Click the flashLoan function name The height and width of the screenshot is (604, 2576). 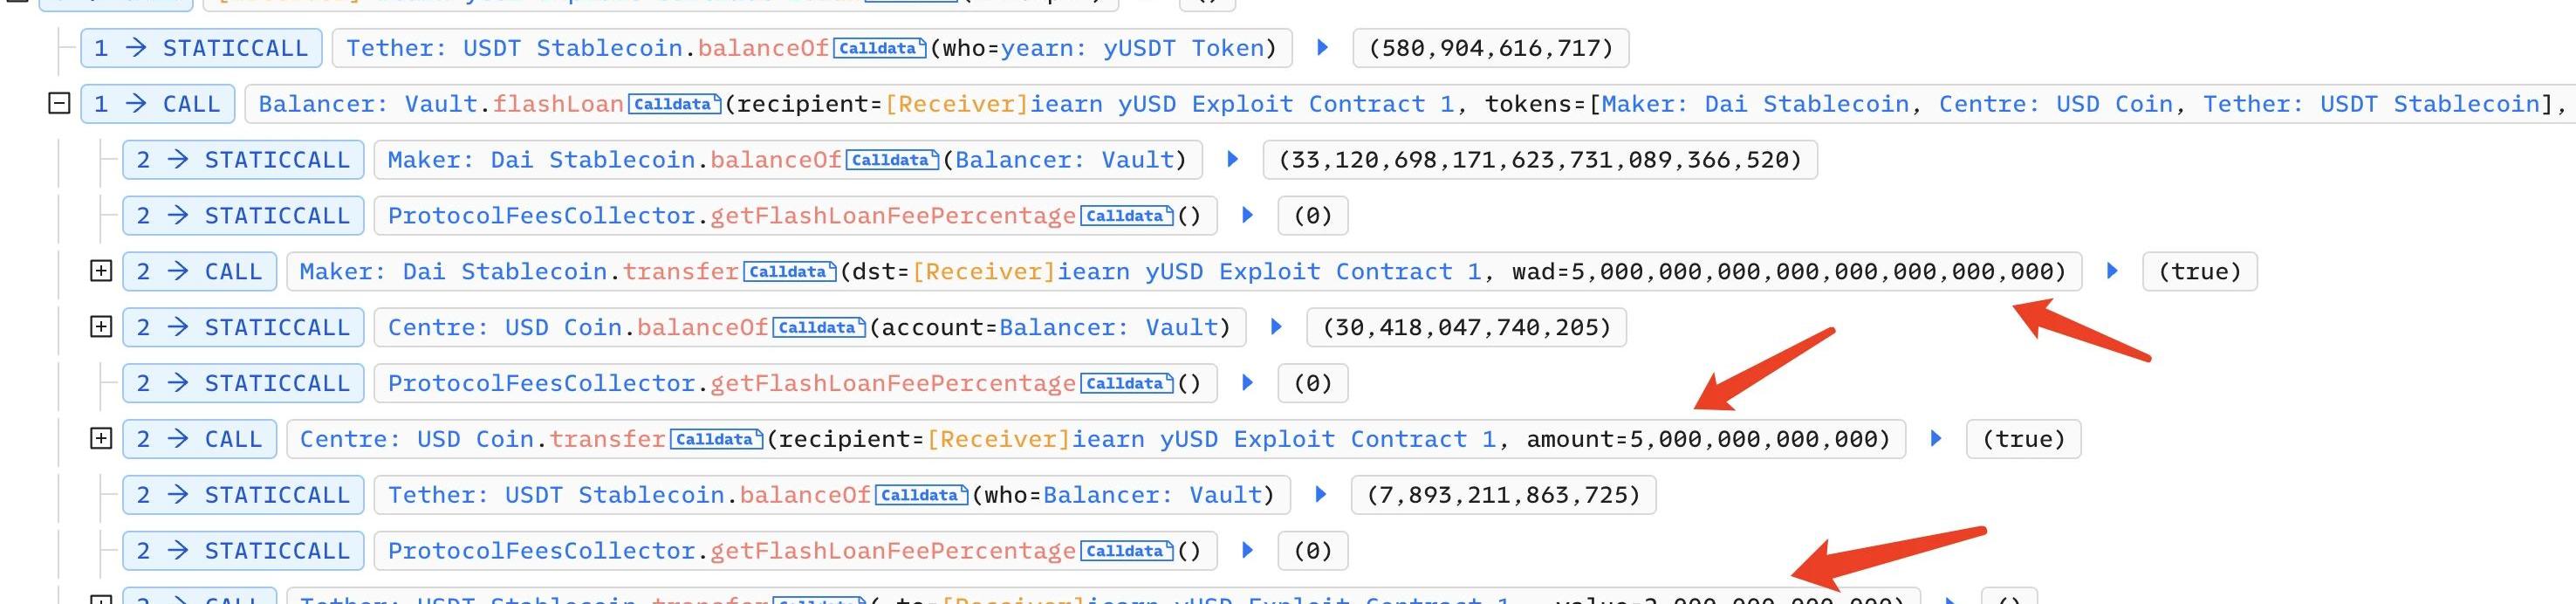558,104
